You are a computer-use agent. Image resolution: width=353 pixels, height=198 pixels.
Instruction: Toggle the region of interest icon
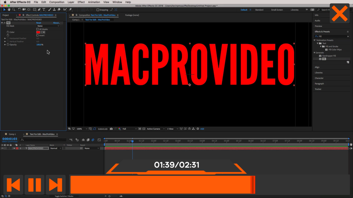pos(140,129)
